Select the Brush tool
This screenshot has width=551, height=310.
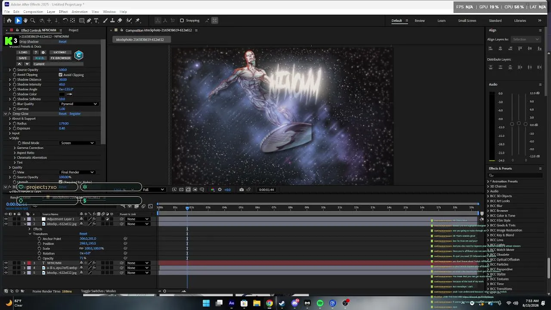(x=105, y=20)
